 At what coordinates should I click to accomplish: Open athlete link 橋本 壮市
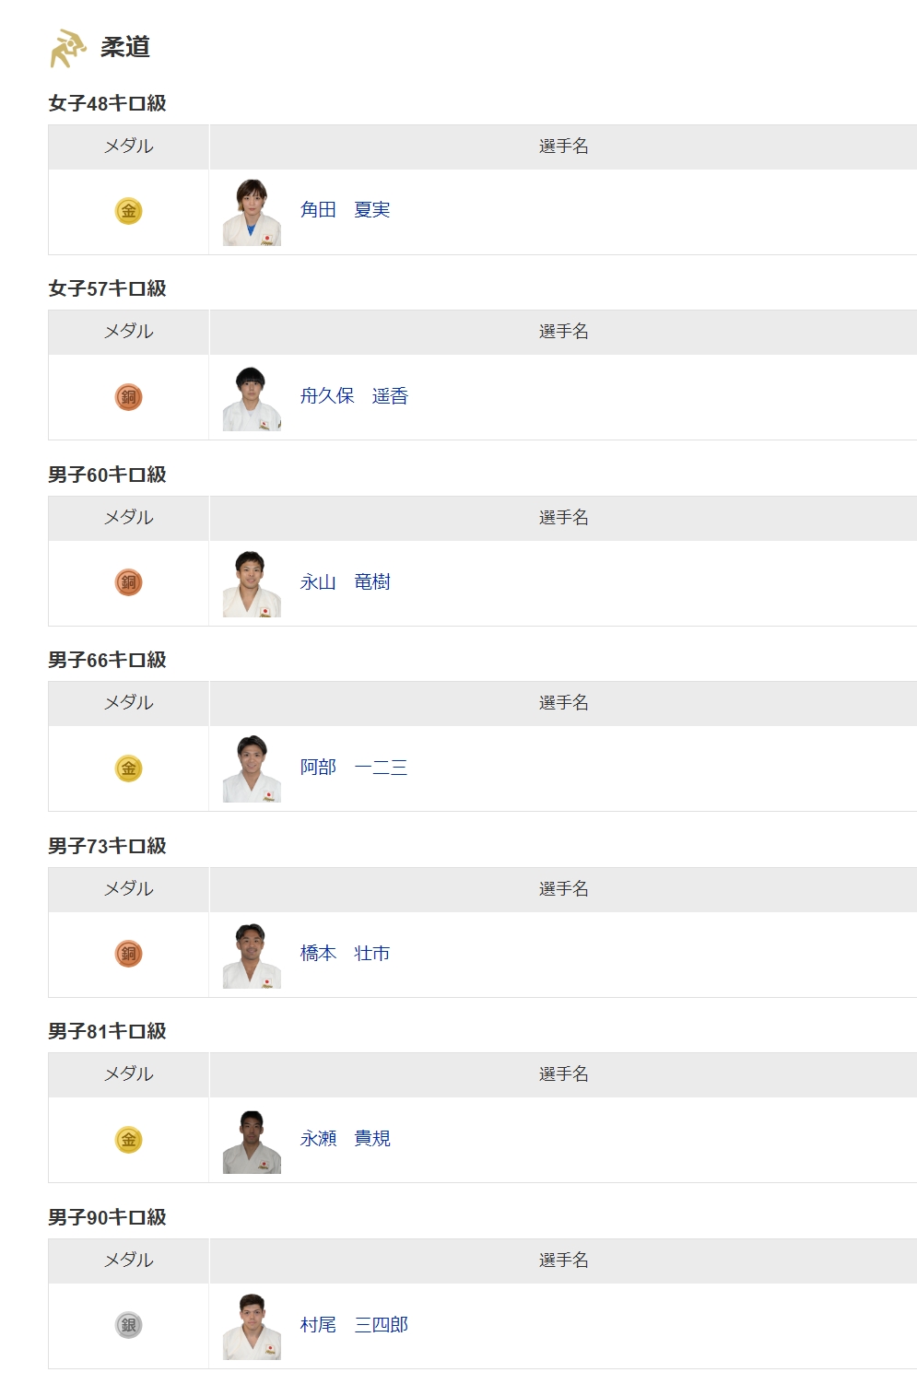point(345,954)
